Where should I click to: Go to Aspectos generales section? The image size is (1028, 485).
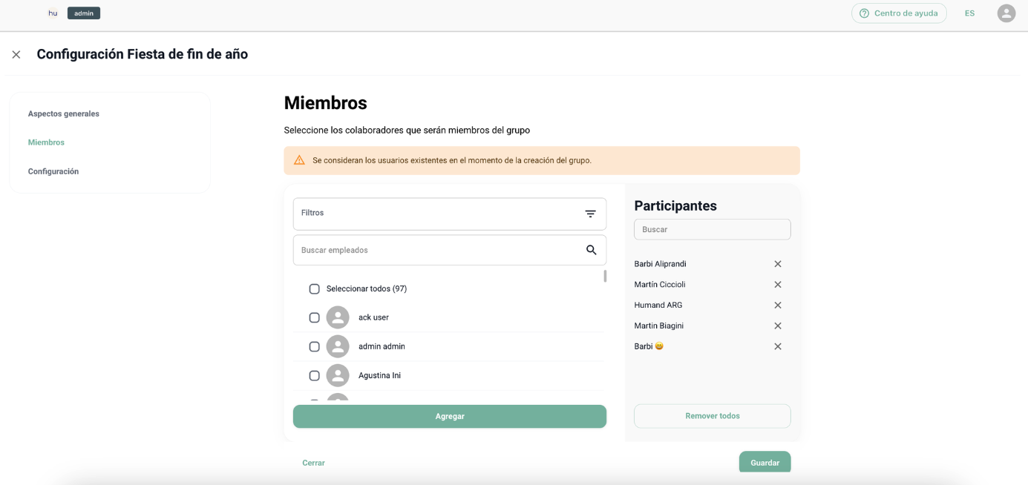point(64,113)
